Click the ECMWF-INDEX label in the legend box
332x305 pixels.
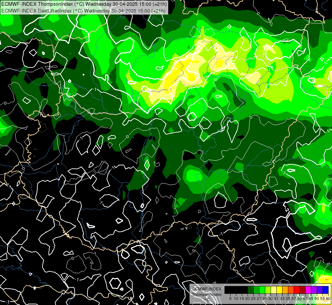tap(207, 289)
